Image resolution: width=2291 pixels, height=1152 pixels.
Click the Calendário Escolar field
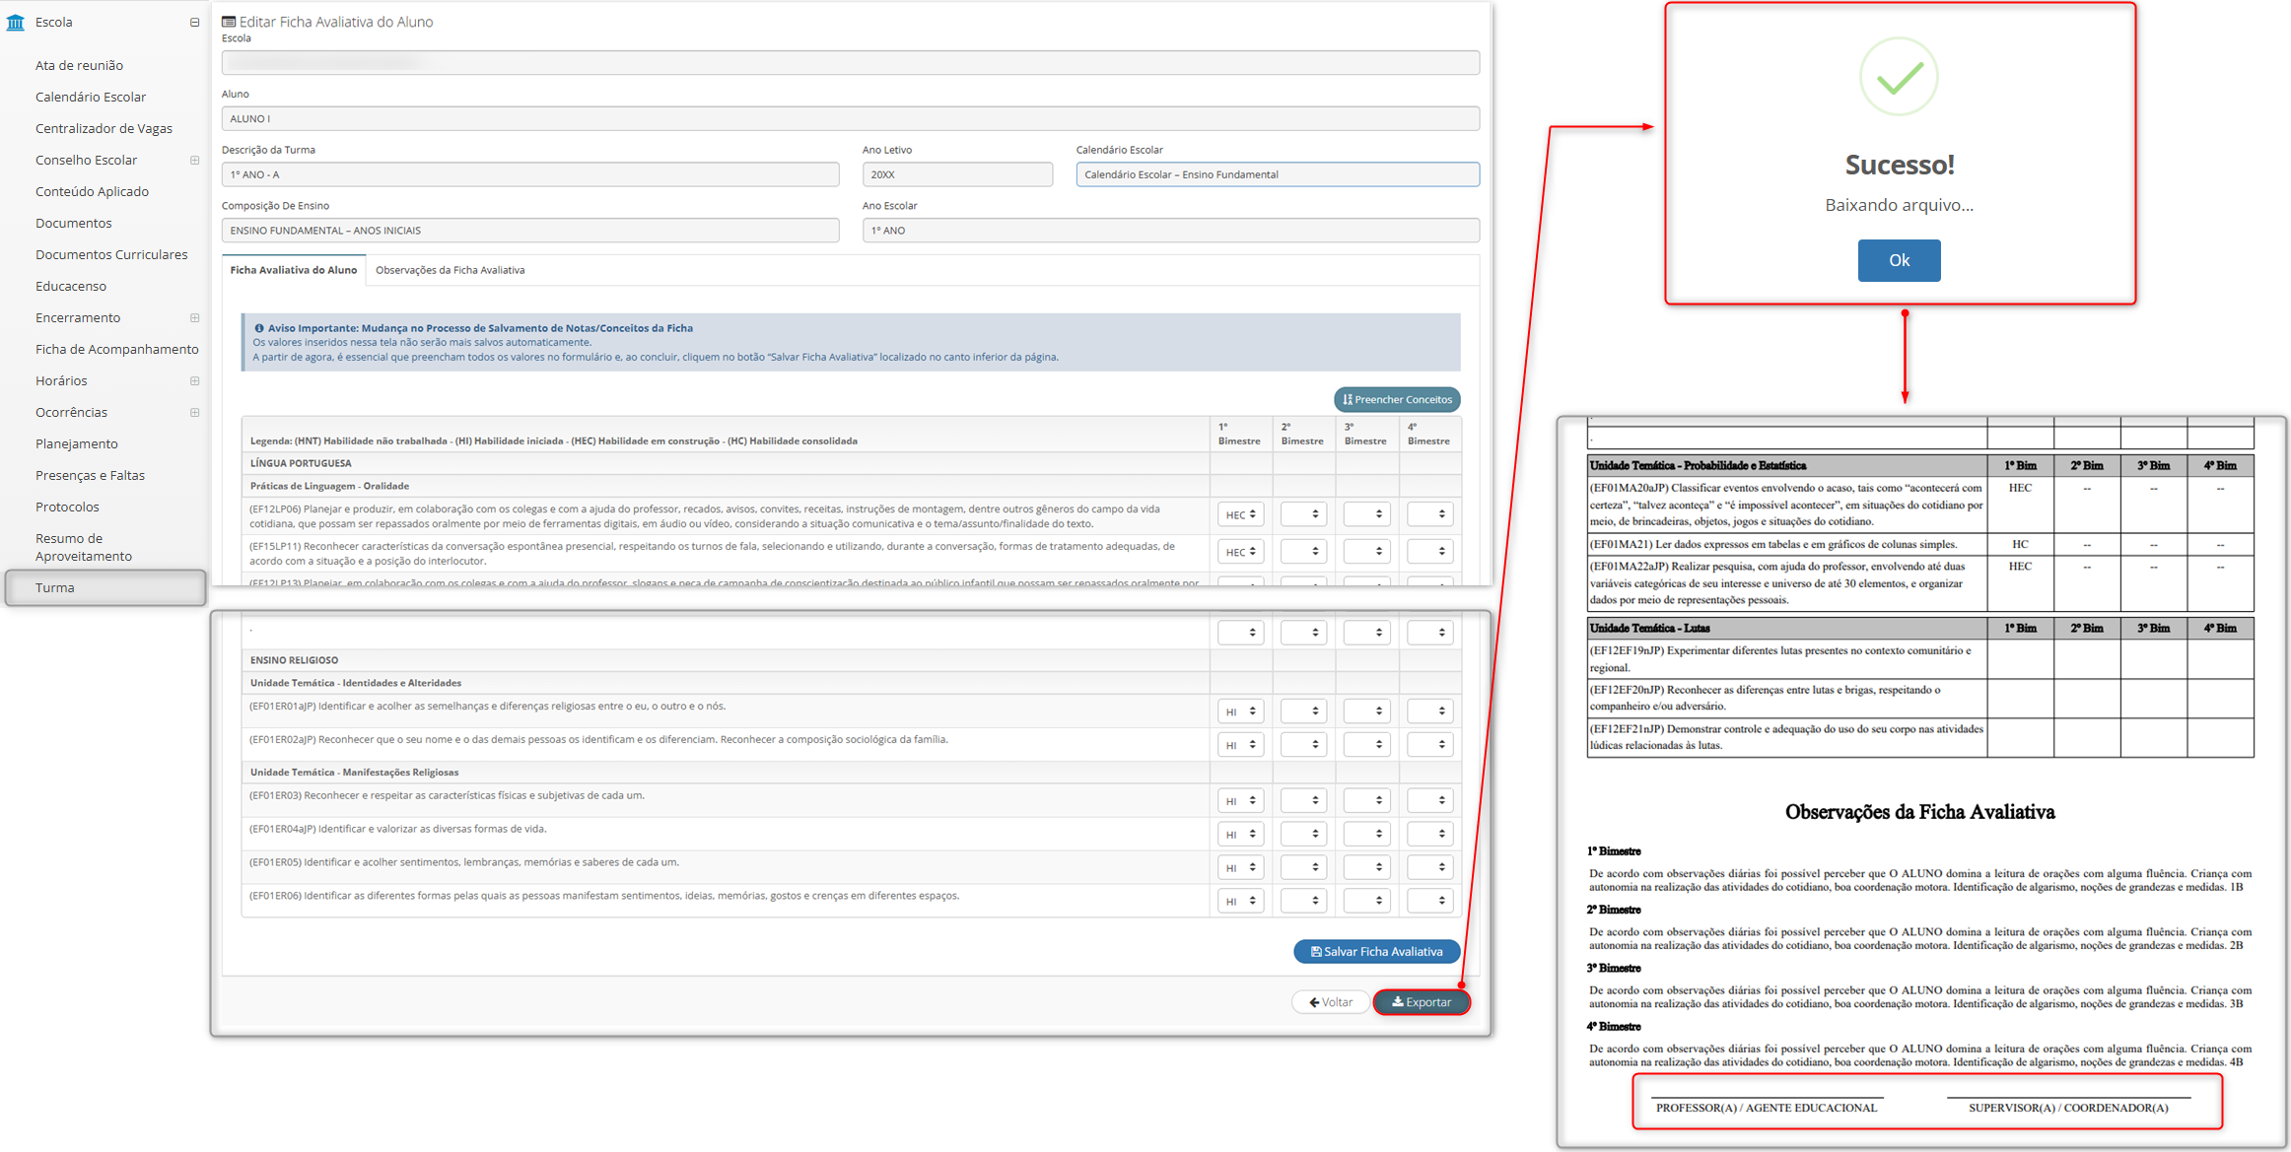tap(1278, 174)
